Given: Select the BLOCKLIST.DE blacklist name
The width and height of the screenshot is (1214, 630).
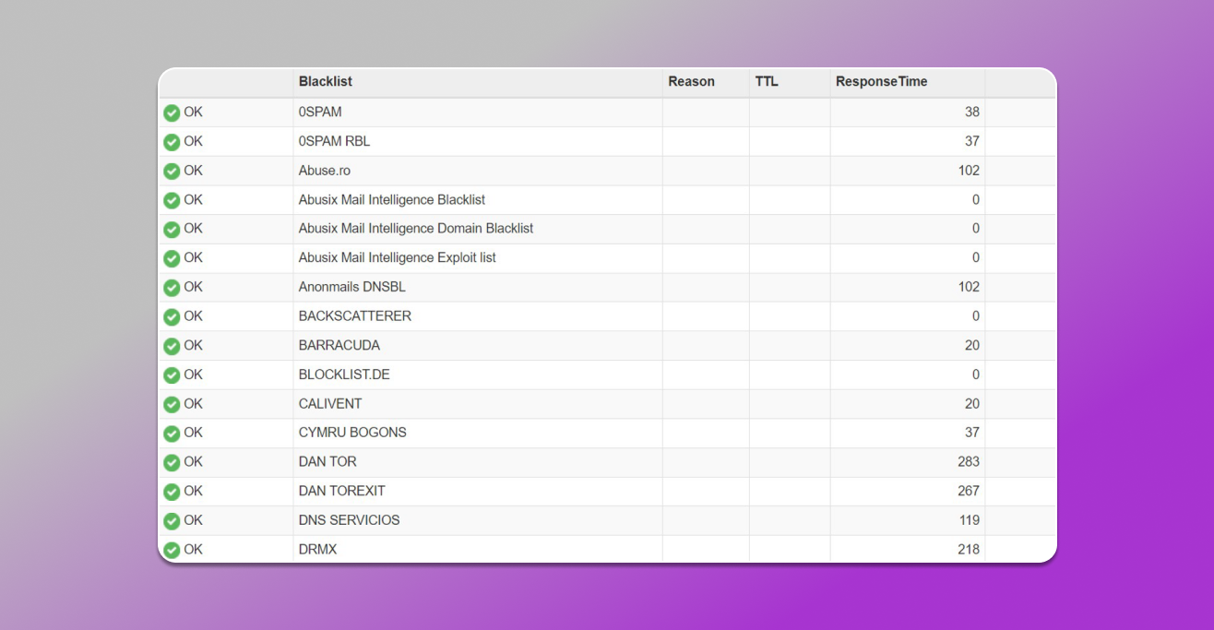Looking at the screenshot, I should [344, 374].
